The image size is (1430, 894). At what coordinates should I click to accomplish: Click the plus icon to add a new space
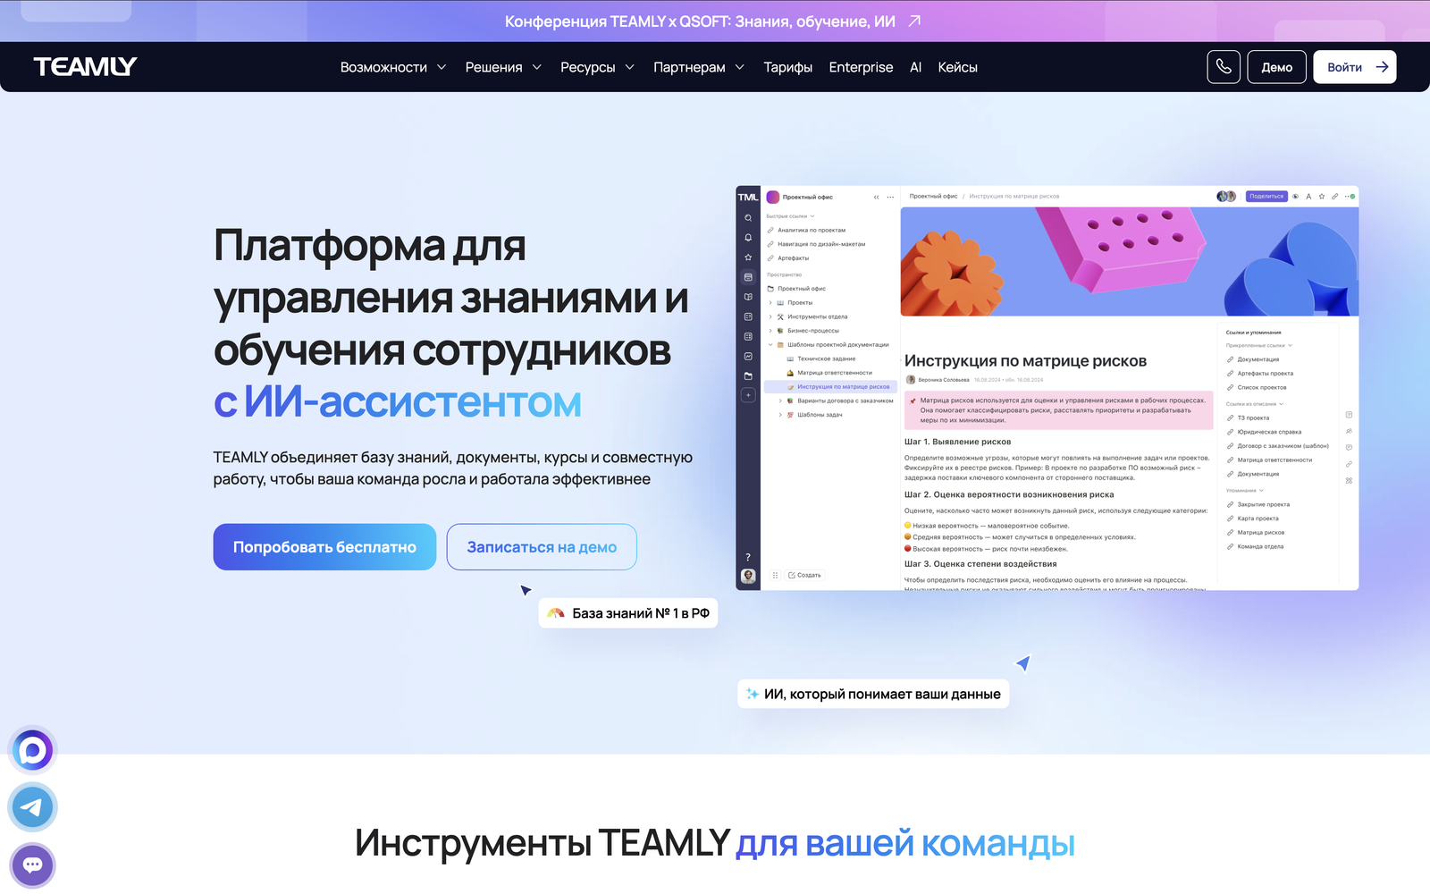click(x=747, y=395)
